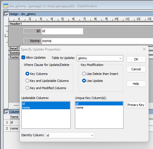Click the Help button
153x149 pixels.
coord(136,84)
